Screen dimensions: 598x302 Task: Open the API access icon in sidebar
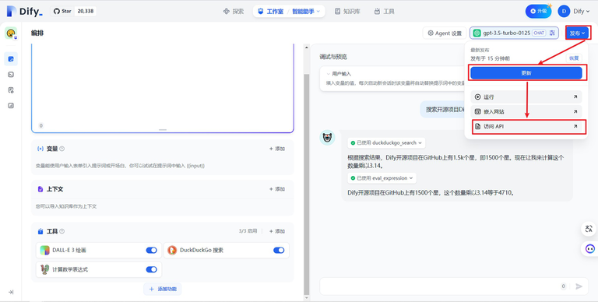[11, 75]
